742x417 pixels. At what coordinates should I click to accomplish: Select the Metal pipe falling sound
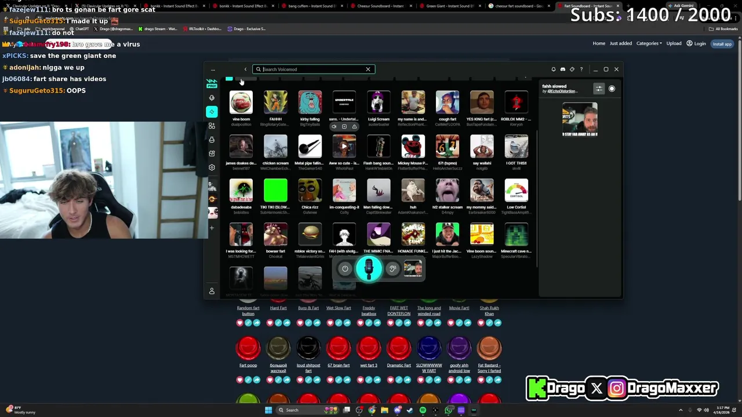(x=310, y=147)
